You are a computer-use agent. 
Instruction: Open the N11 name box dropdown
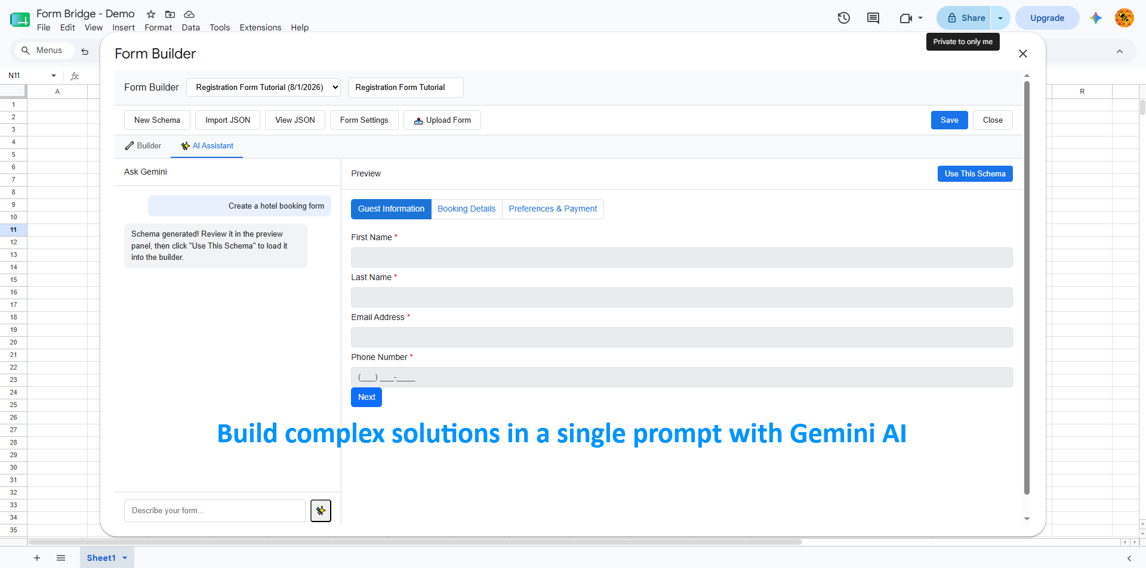pos(54,76)
